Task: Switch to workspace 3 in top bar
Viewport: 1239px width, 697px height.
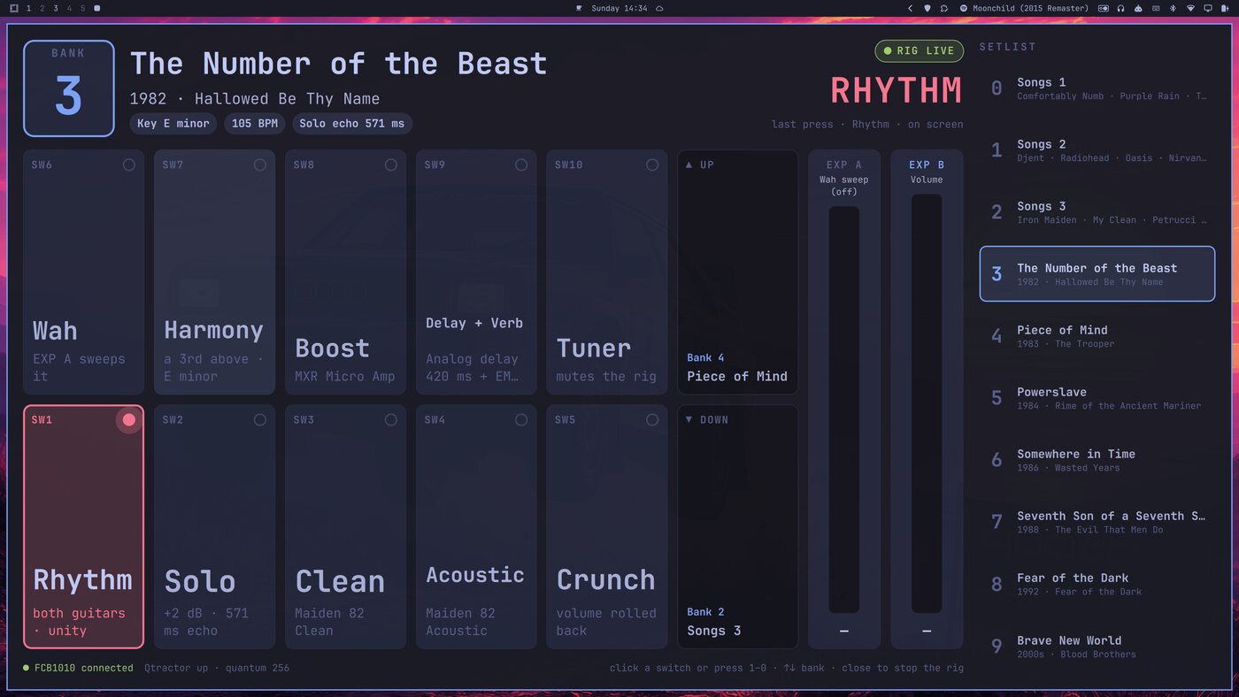Action: [x=56, y=8]
